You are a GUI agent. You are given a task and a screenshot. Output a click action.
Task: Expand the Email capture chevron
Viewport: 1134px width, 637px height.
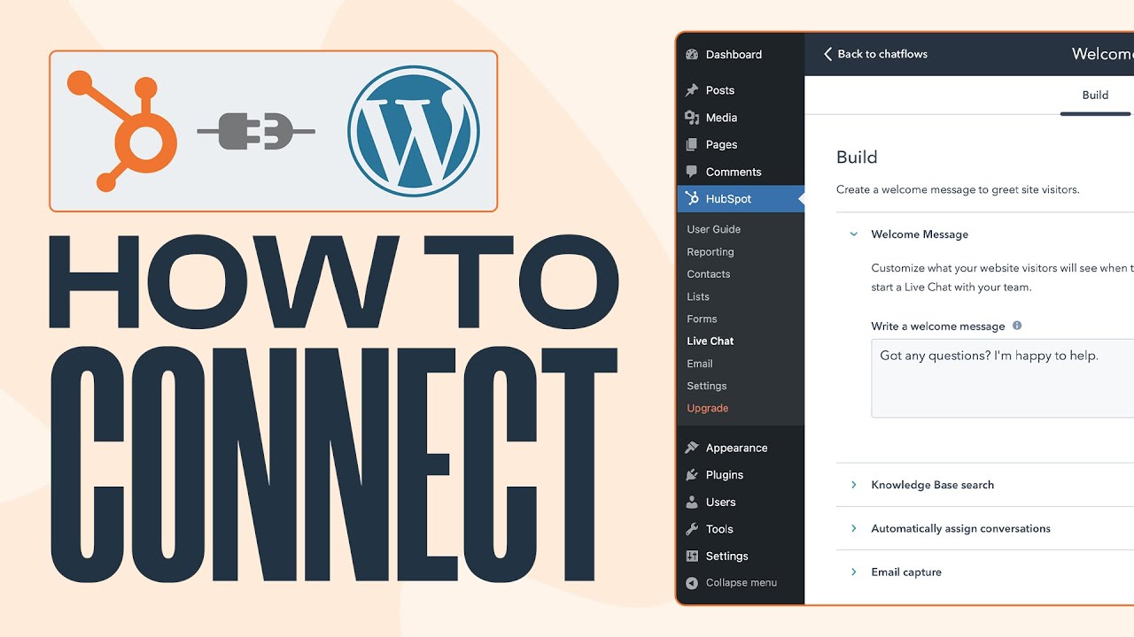854,572
